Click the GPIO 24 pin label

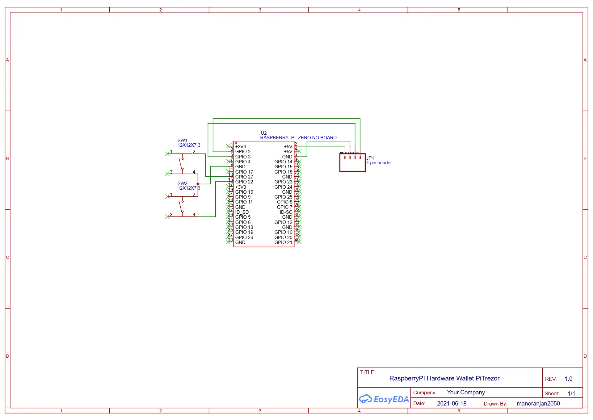283,187
